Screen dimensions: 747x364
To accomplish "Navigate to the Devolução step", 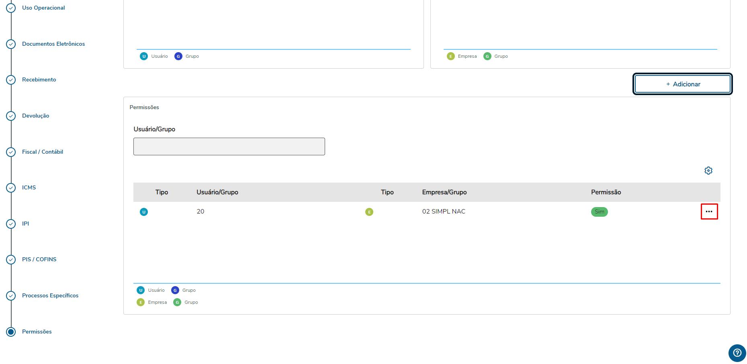I will pos(35,116).
